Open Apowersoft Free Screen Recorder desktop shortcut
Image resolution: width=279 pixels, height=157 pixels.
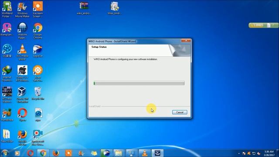[38, 138]
